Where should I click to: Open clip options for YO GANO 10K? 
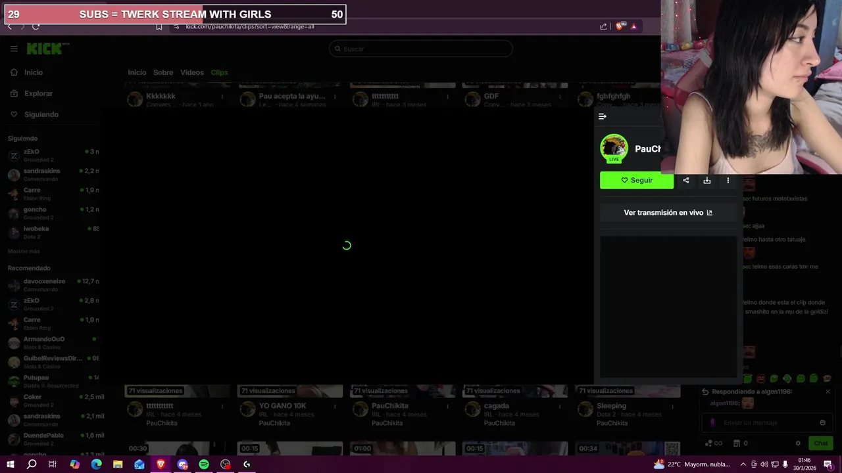point(335,407)
